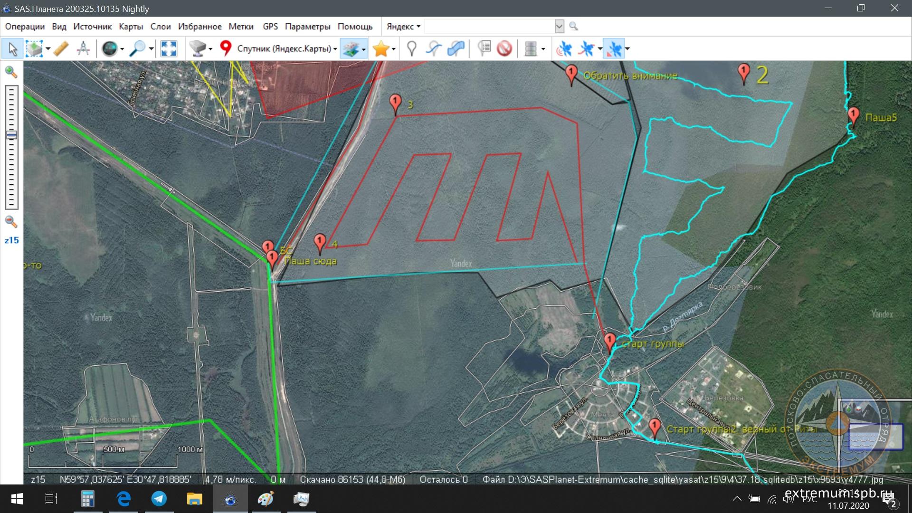
Task: Click the red Yandex map pin icon
Action: (226, 48)
